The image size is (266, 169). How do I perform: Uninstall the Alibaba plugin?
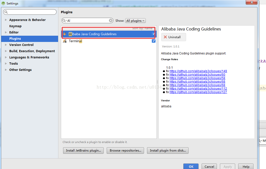tap(174, 37)
